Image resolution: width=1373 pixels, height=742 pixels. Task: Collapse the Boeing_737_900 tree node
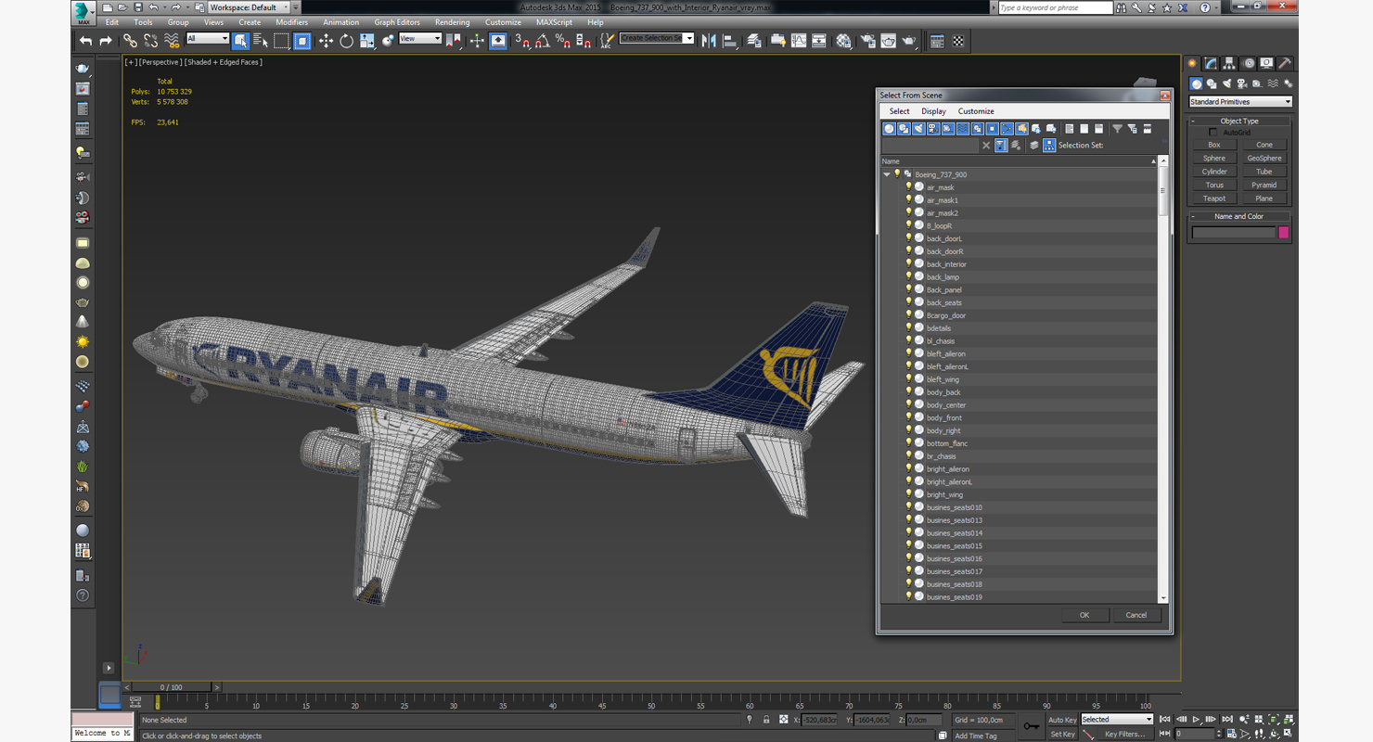[x=887, y=174]
